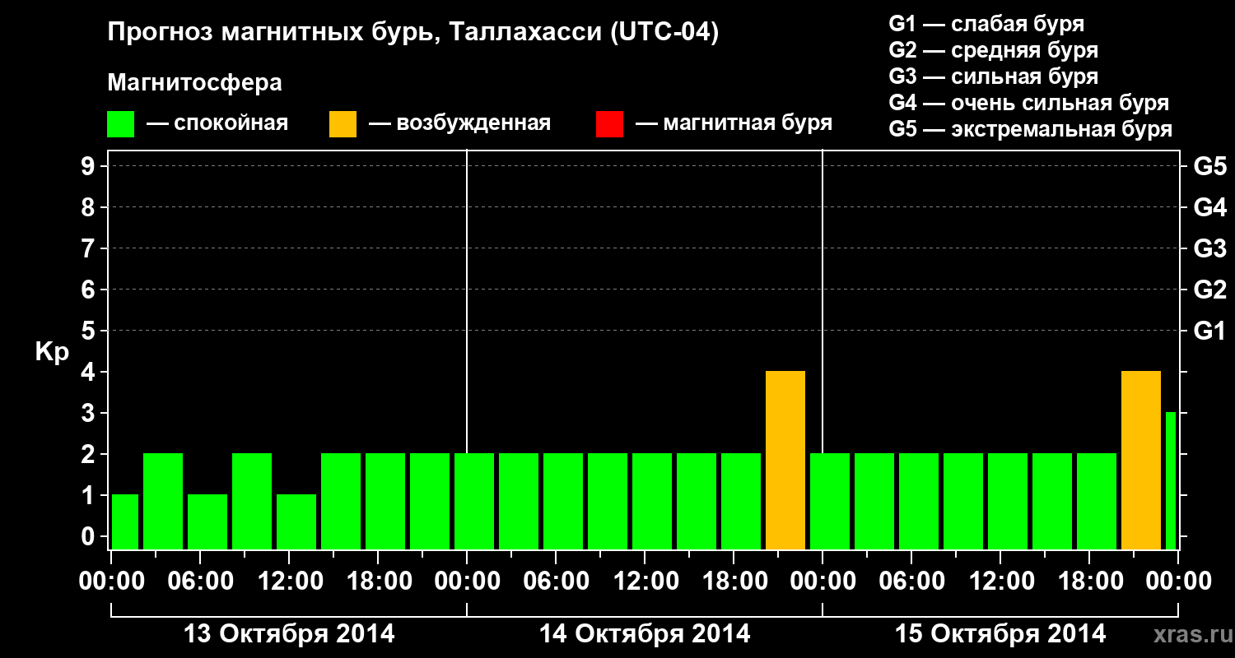Click the 'G1 — слабая буря' legend line
This screenshot has width=1235, height=658.
[x=986, y=24]
